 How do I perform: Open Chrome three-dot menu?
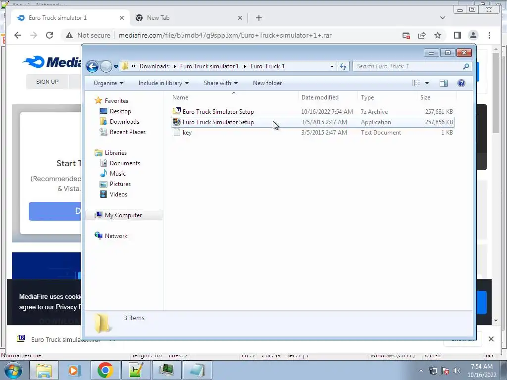pyautogui.click(x=489, y=35)
